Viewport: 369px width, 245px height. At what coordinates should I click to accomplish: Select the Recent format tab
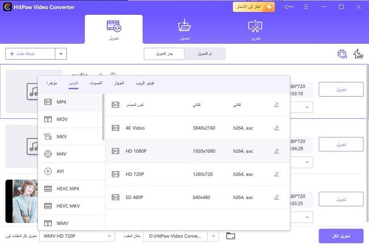52,83
